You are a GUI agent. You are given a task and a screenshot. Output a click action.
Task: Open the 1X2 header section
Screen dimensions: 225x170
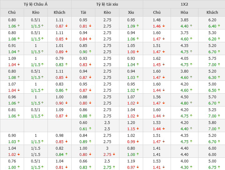(x=184, y=4)
